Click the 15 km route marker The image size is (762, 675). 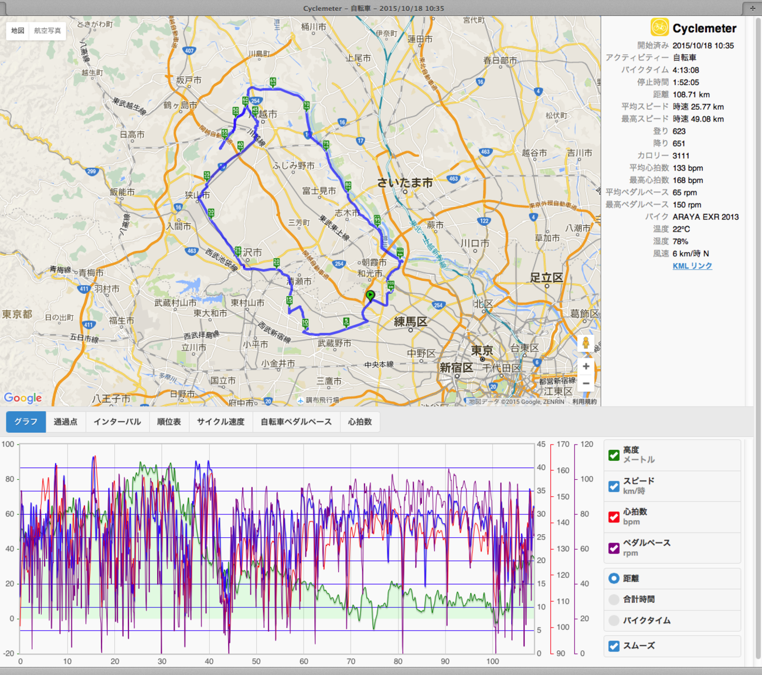(x=289, y=301)
